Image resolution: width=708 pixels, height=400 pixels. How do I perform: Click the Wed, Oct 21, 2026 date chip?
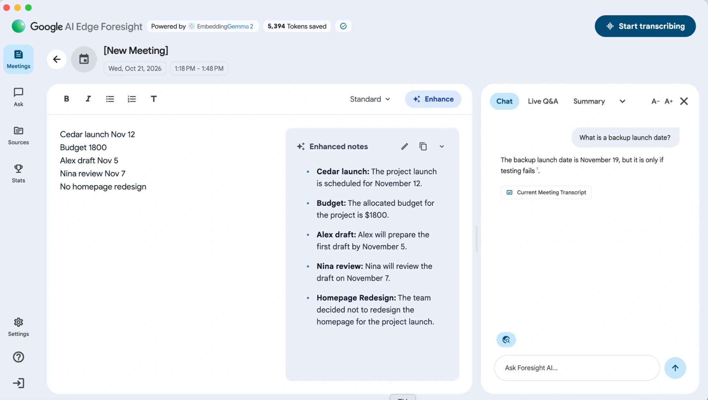tap(135, 68)
